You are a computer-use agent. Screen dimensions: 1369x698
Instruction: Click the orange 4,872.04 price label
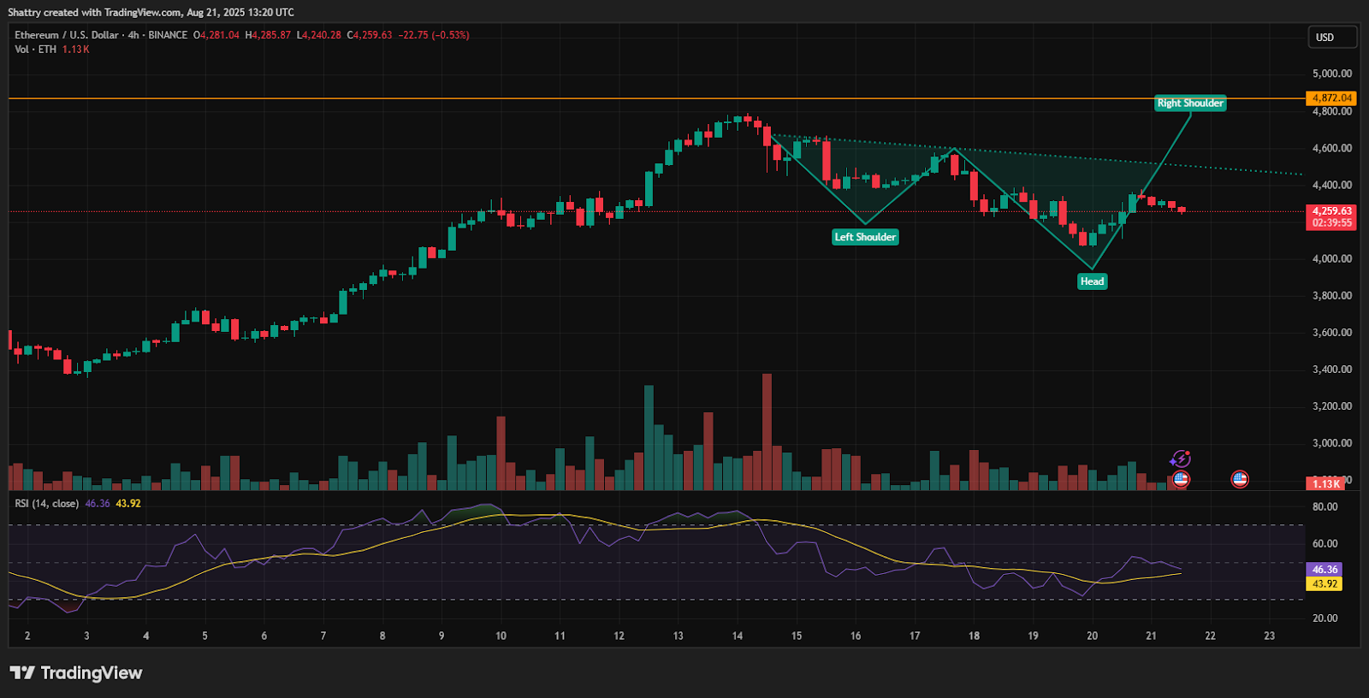[x=1331, y=98]
